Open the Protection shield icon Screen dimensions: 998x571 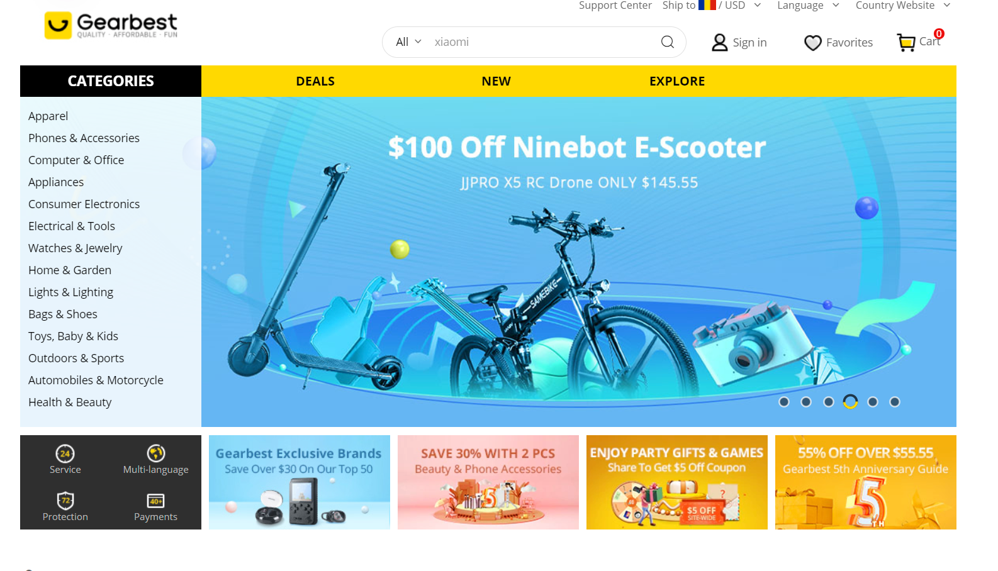tap(65, 501)
